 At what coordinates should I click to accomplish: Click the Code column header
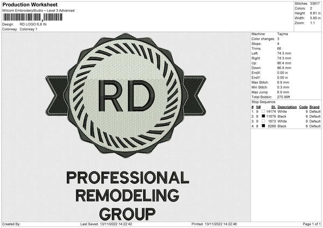304,107
